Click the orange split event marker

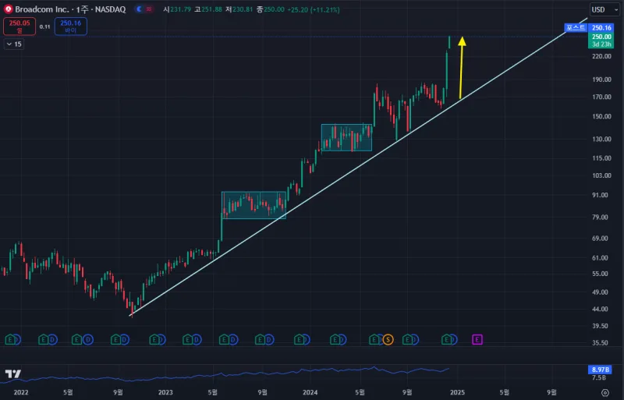[x=388, y=339]
